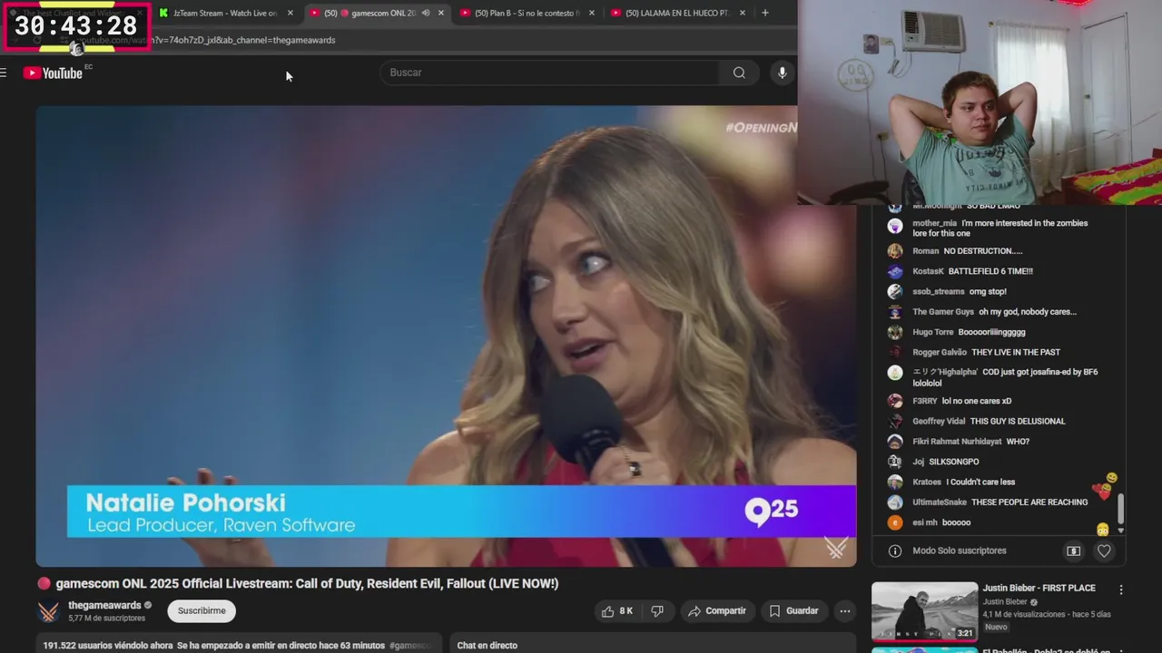Open the live chat scrollbar thumb
The height and width of the screenshot is (653, 1162).
coord(1120,508)
